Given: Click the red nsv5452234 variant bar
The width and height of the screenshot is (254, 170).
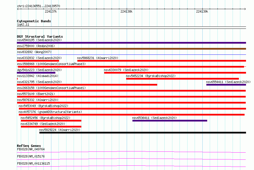Looking at the screenshot, I should pos(183,79).
